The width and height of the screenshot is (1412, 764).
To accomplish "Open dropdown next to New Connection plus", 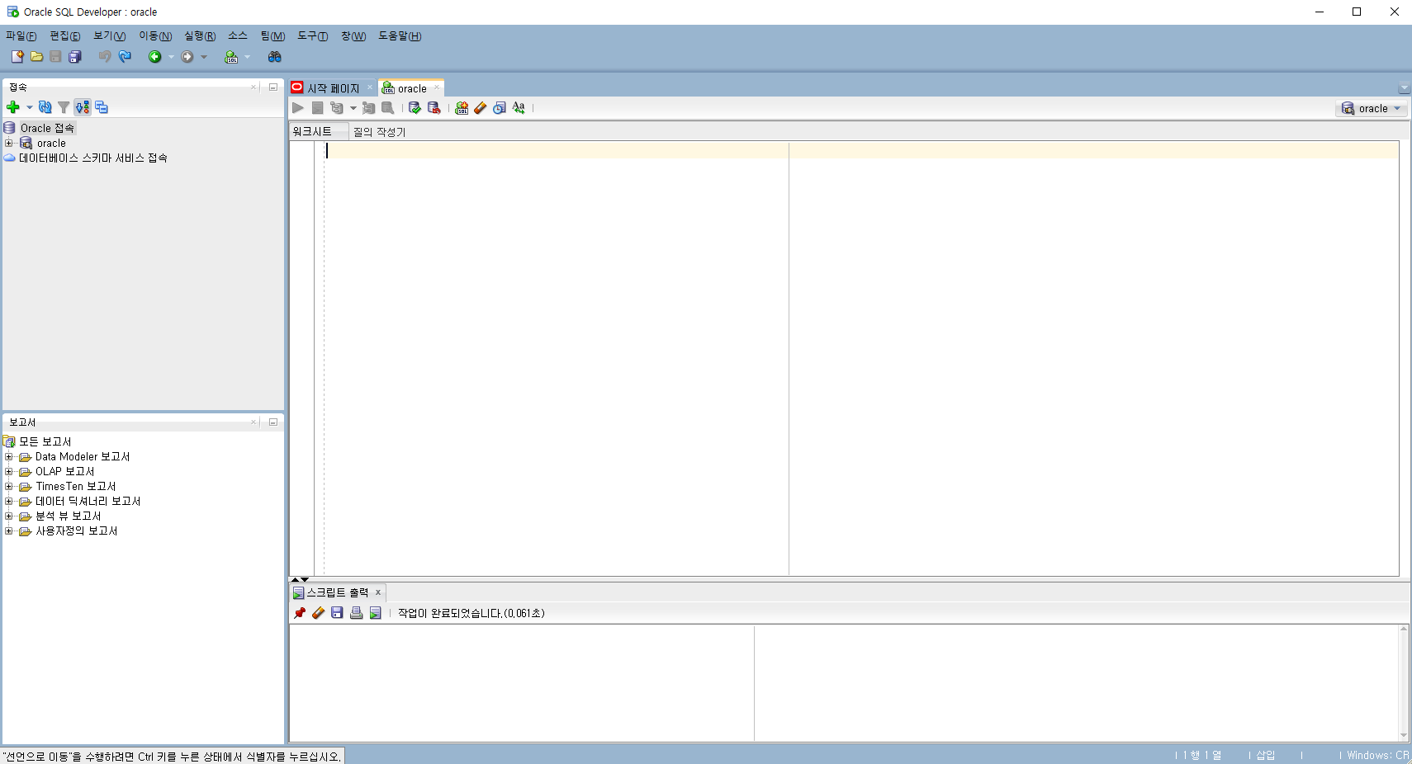I will [30, 107].
